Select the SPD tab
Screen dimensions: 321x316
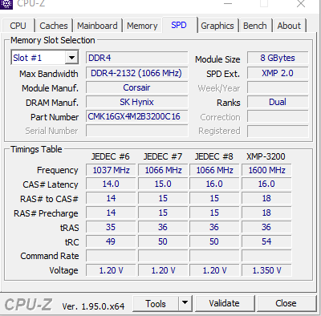[179, 25]
